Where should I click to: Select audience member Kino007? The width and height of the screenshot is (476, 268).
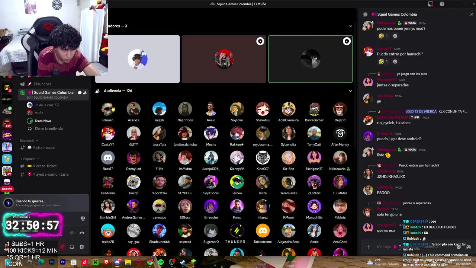coord(263,161)
